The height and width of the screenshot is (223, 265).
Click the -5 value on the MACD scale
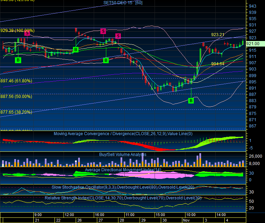[251, 148]
